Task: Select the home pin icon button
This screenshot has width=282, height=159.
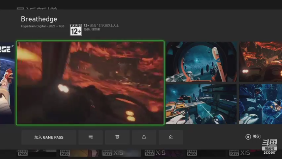Action: coord(171,137)
